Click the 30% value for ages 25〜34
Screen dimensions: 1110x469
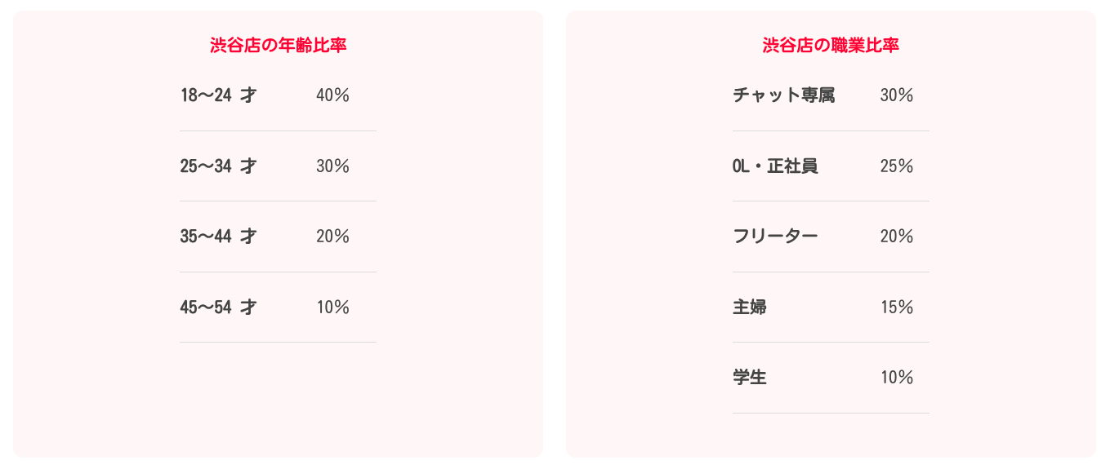pyautogui.click(x=332, y=166)
